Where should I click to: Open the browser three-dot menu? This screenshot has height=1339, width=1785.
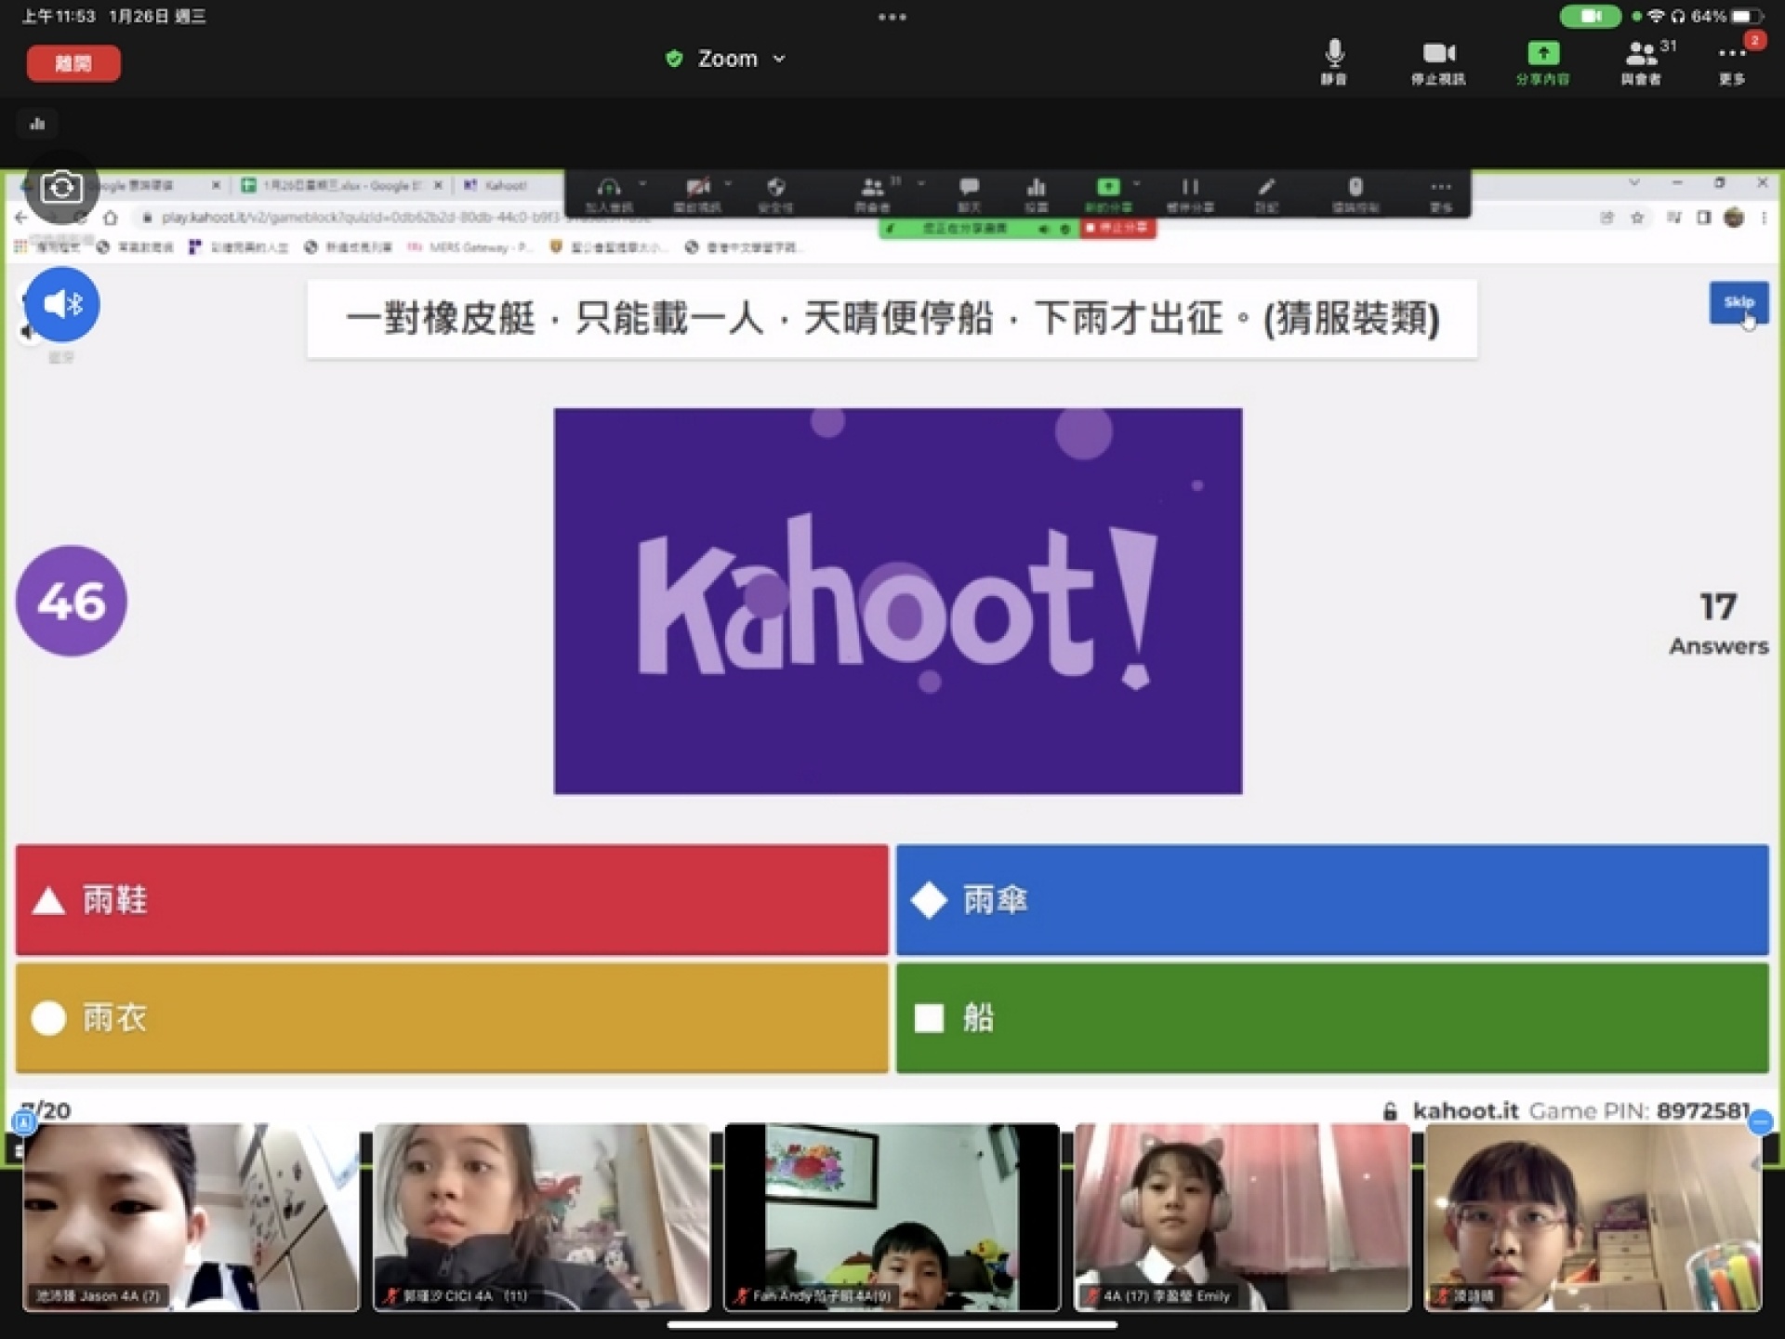coord(1764,218)
